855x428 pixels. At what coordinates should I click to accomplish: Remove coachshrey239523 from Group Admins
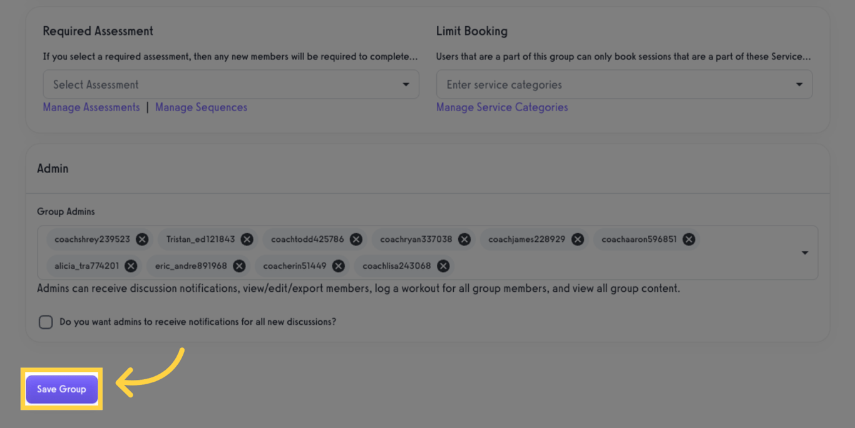point(141,239)
